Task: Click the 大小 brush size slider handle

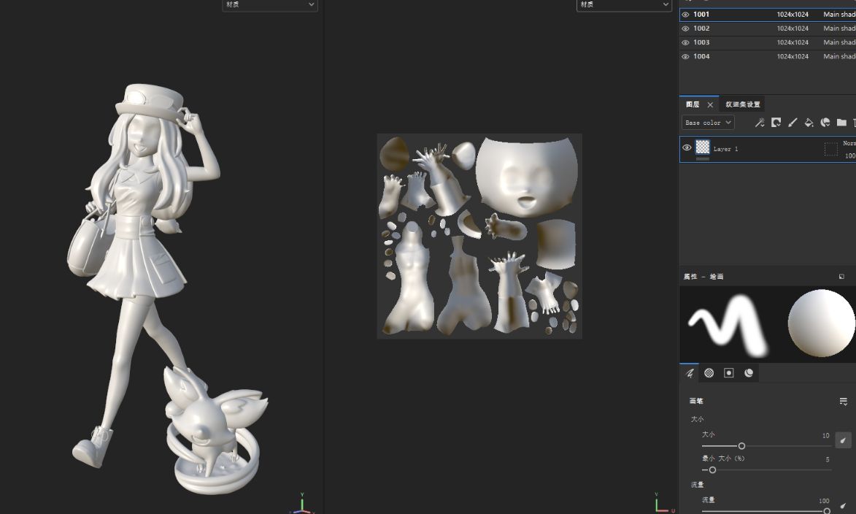Action: point(741,446)
